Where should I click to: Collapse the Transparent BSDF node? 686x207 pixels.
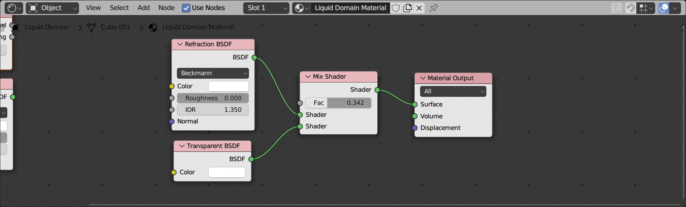(182, 146)
